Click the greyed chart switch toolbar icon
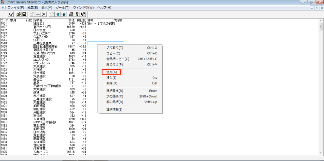Image resolution: width=324 pixels, height=161 pixels. pyautogui.click(x=52, y=14)
